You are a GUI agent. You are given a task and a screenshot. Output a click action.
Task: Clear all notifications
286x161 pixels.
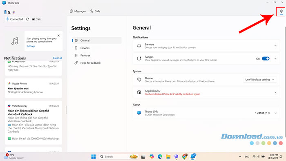coord(58,58)
